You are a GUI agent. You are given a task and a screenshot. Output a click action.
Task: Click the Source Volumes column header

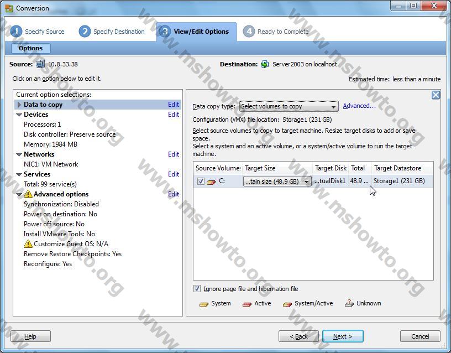tap(218, 168)
